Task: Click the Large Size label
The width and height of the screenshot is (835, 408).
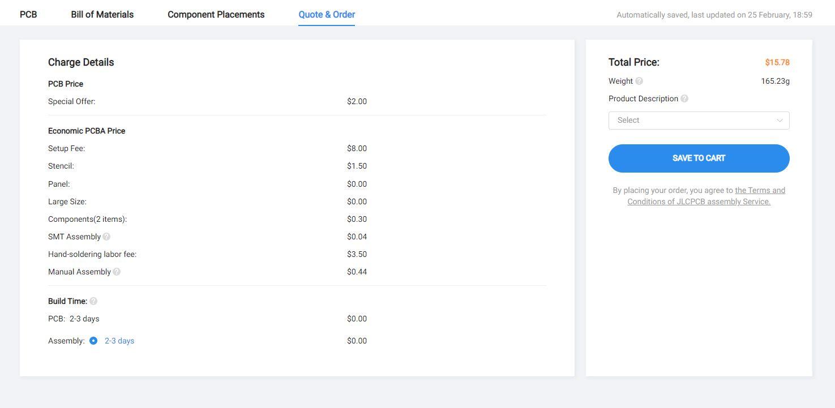Action: coord(67,201)
